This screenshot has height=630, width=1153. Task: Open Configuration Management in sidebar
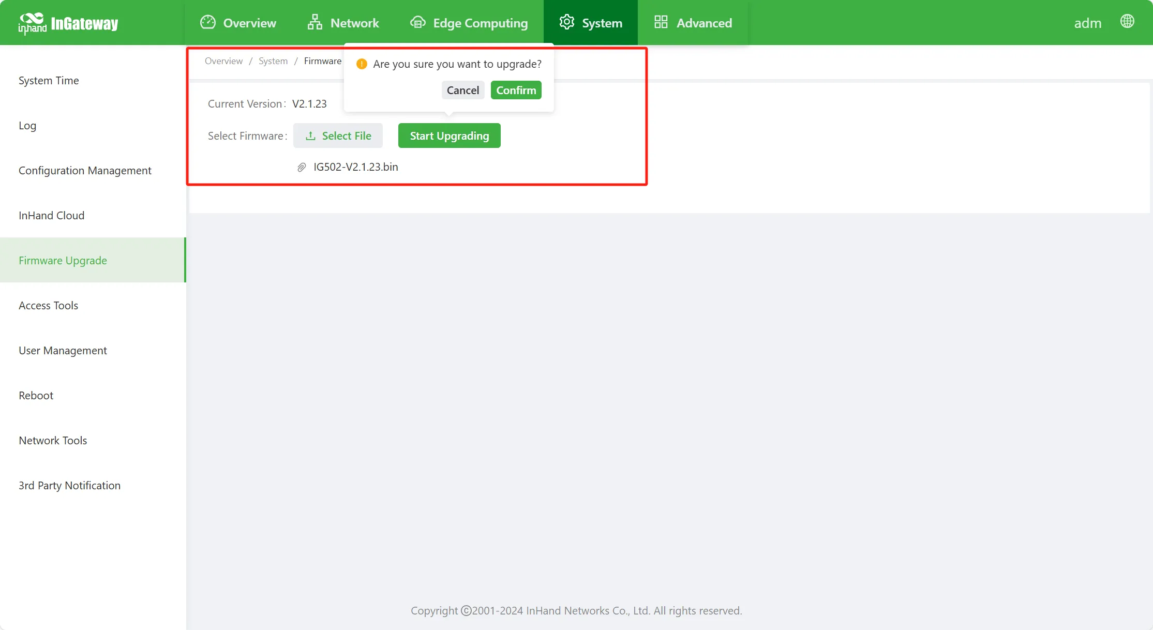point(93,171)
